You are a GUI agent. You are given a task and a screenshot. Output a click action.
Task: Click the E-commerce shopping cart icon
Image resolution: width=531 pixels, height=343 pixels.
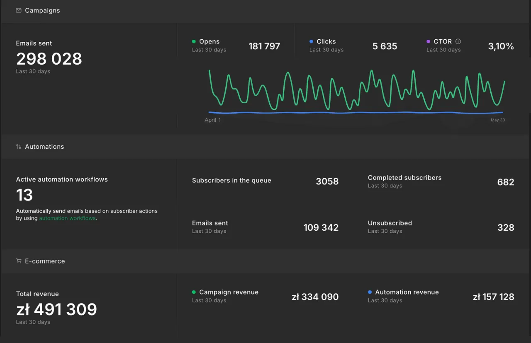pyautogui.click(x=19, y=261)
